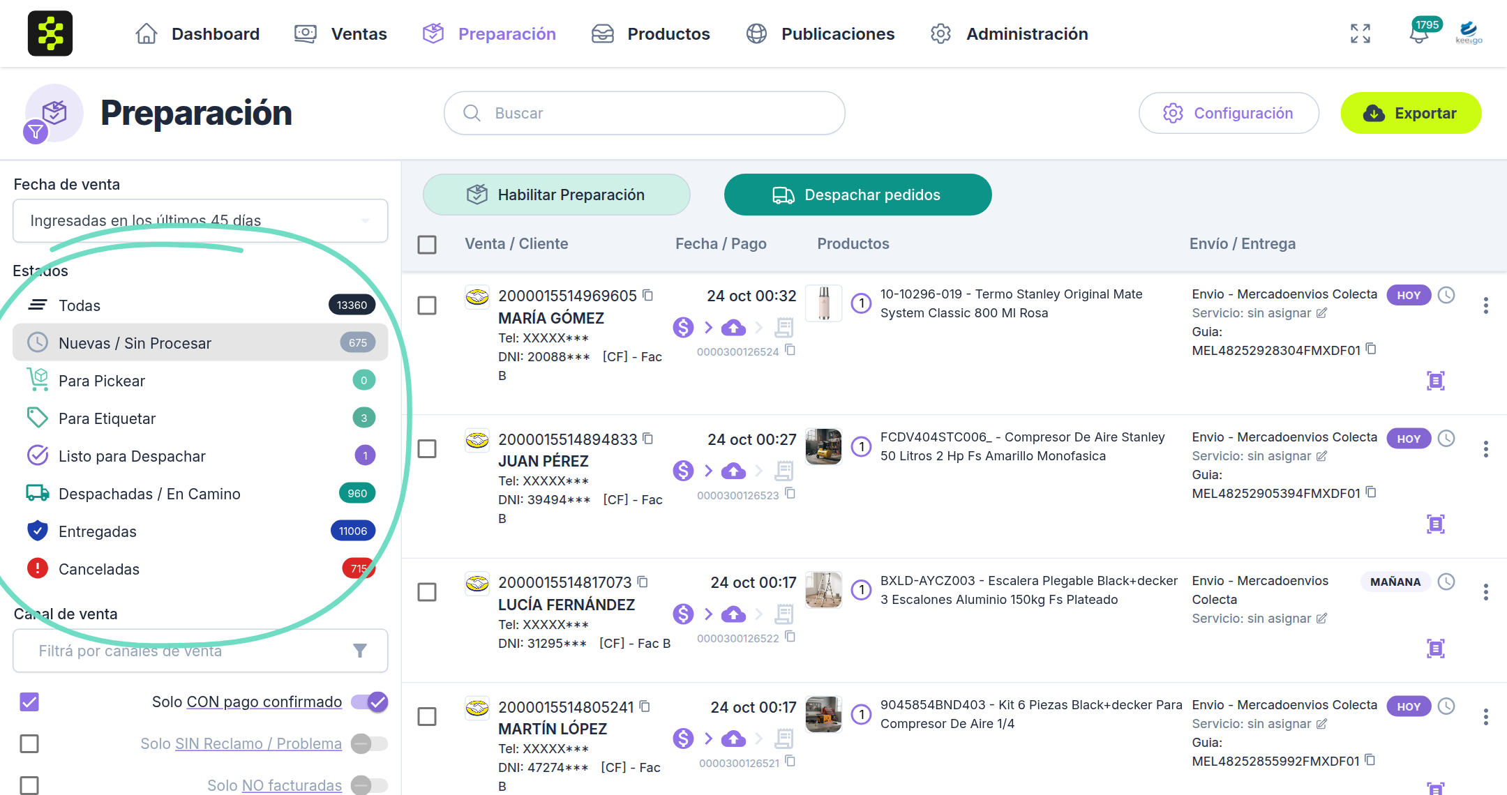Viewport: 1507px width, 795px height.
Task: Disable the Solo CON pago confirmado switch
Action: pos(369,702)
